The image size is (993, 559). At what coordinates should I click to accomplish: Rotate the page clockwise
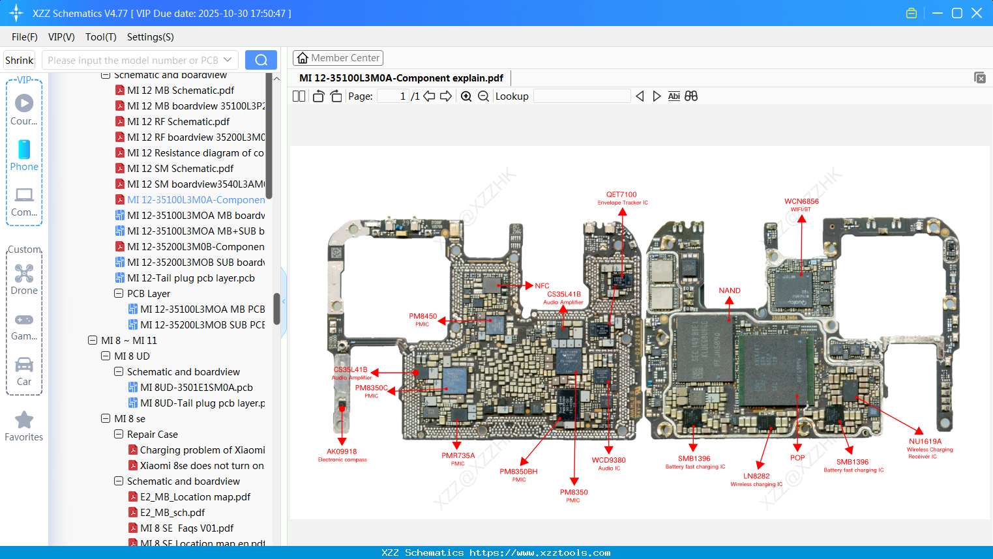[x=335, y=96]
